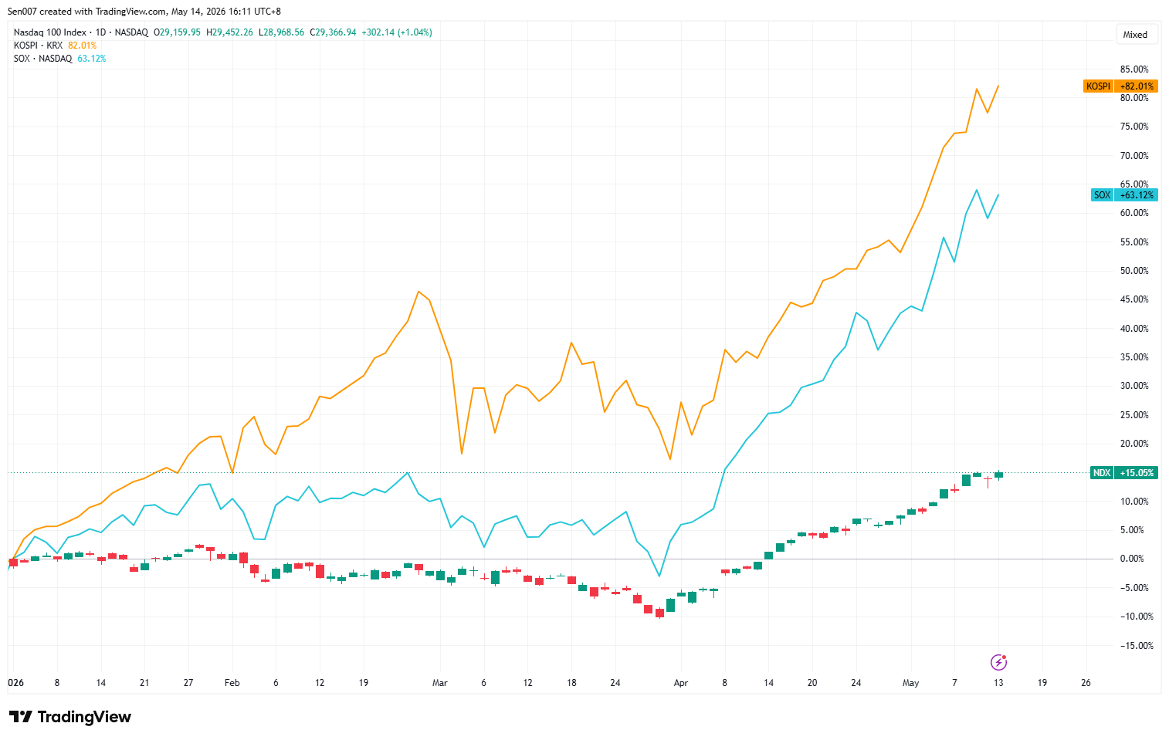Click the +82.01% value tag

pos(1137,86)
